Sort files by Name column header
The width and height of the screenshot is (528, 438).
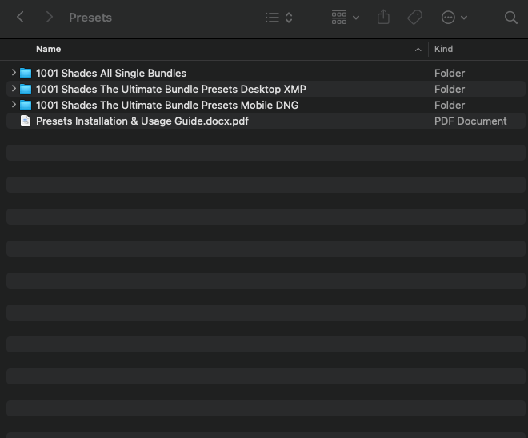tap(49, 49)
